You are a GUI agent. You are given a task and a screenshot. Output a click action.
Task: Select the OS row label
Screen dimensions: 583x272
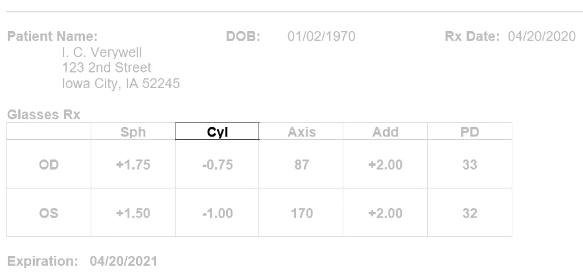click(49, 213)
